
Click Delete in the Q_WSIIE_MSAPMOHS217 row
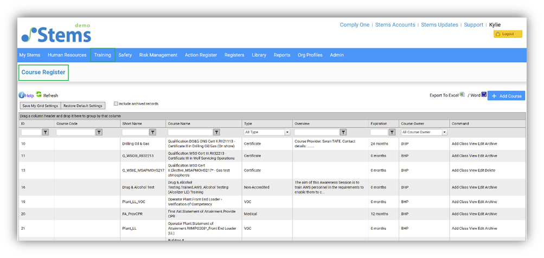[x=490, y=170]
